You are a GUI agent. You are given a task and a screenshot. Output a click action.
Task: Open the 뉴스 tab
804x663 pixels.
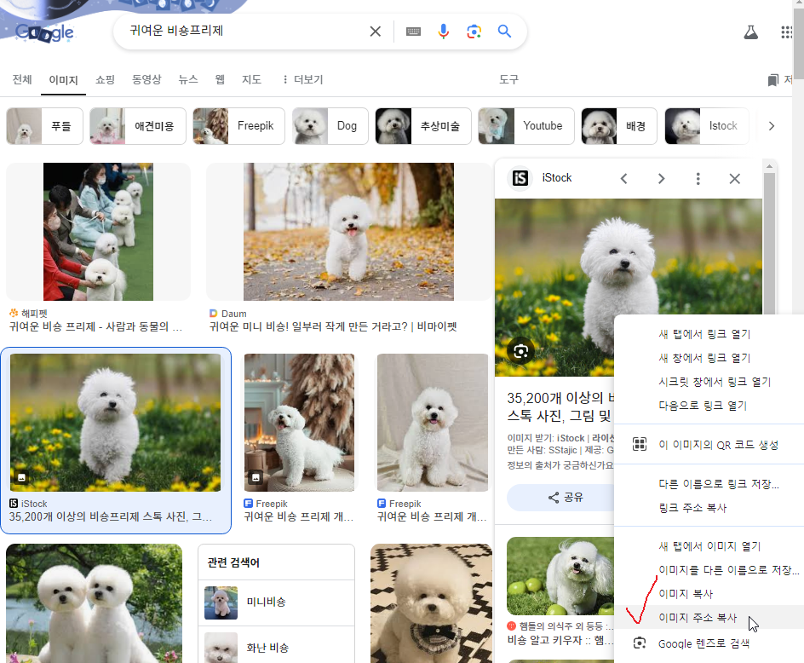tap(187, 79)
